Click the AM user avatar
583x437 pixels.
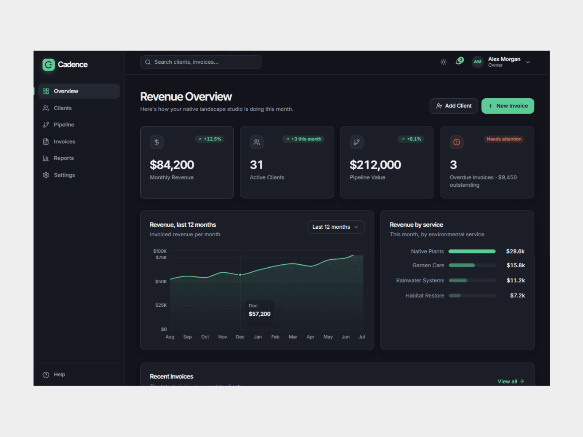click(x=477, y=62)
